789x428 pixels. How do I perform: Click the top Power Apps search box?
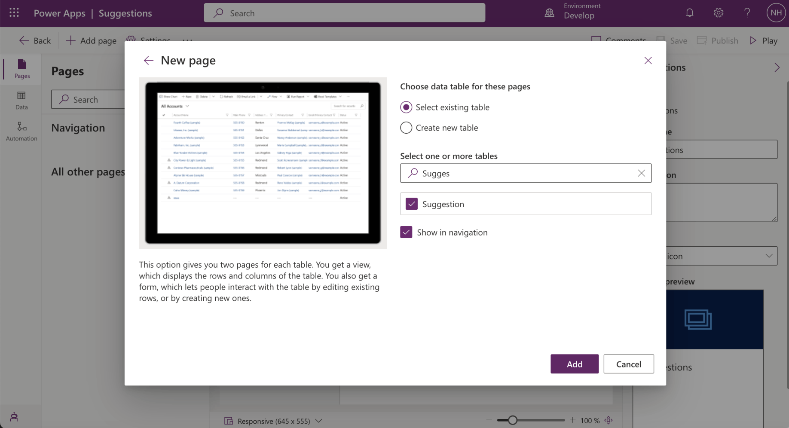(x=344, y=13)
